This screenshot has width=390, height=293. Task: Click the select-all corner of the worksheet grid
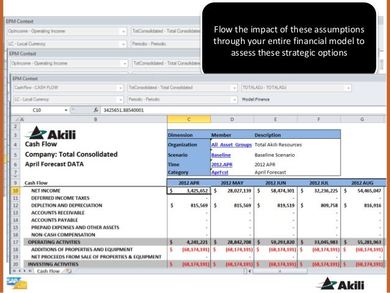(17, 119)
